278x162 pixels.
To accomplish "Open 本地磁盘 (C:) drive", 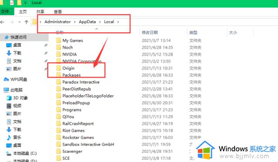I will coord(25,153).
